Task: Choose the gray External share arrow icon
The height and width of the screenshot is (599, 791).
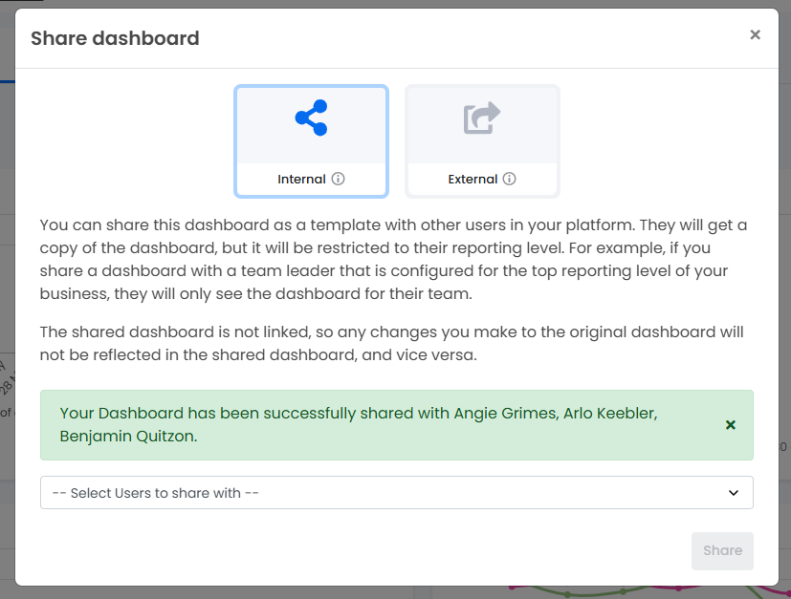Action: tap(482, 118)
